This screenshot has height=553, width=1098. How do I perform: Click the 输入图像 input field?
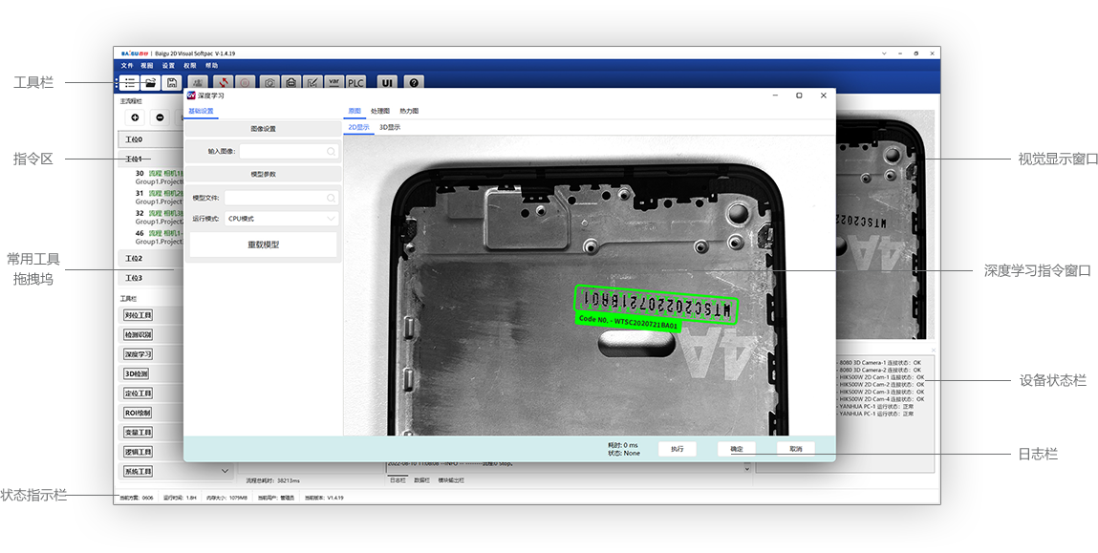click(289, 151)
